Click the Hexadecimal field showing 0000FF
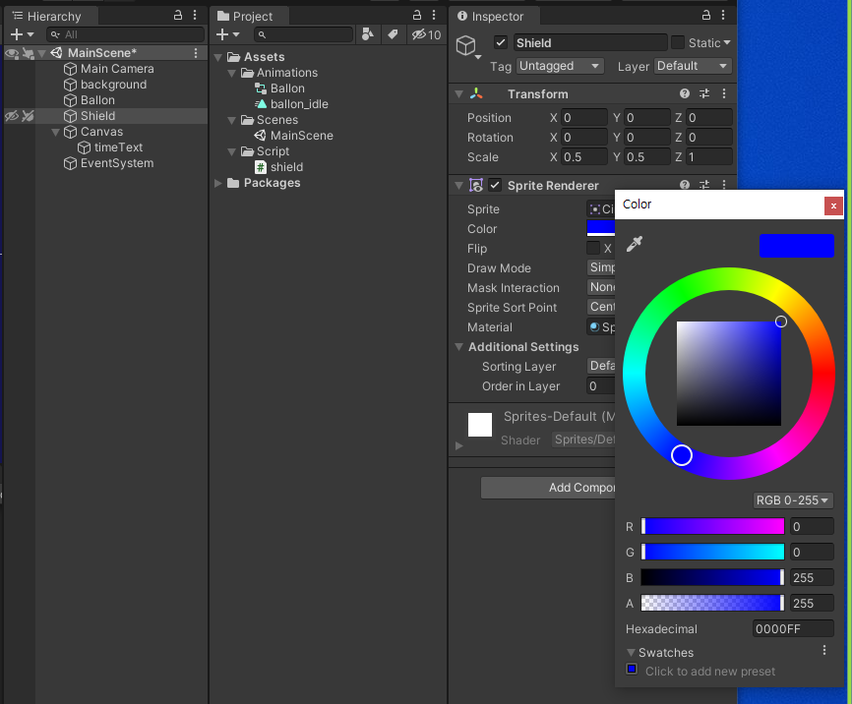Image resolution: width=852 pixels, height=704 pixels. pyautogui.click(x=793, y=628)
